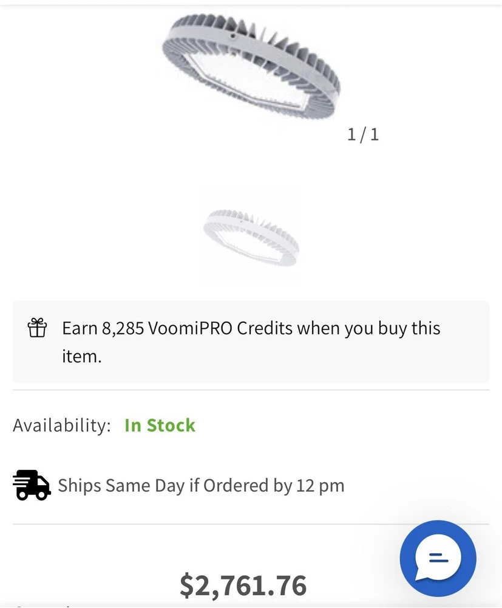This screenshot has height=608, width=502.
Task: Click the gift box rewards icon
Action: [x=37, y=328]
